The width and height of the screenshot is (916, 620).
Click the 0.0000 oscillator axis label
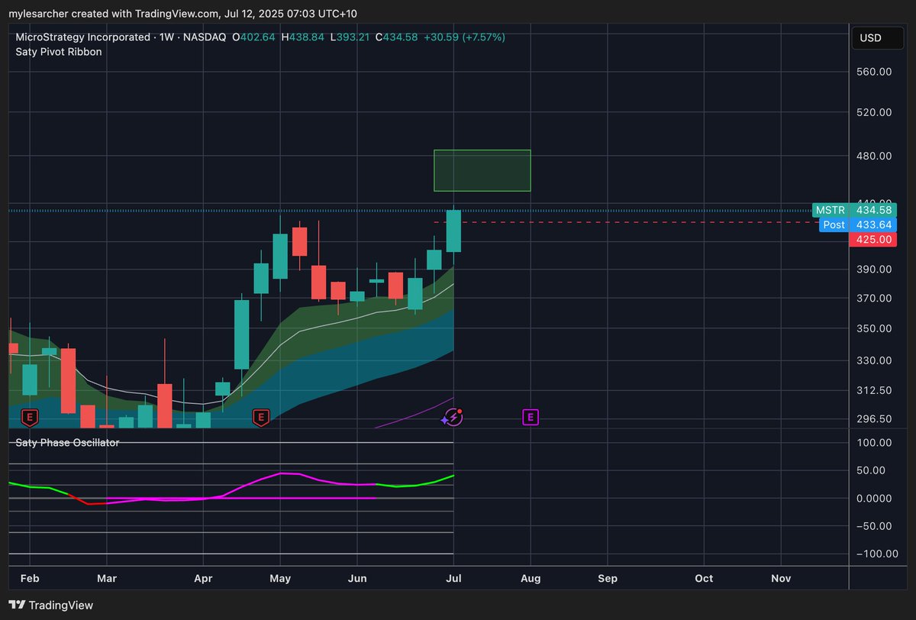(x=875, y=498)
